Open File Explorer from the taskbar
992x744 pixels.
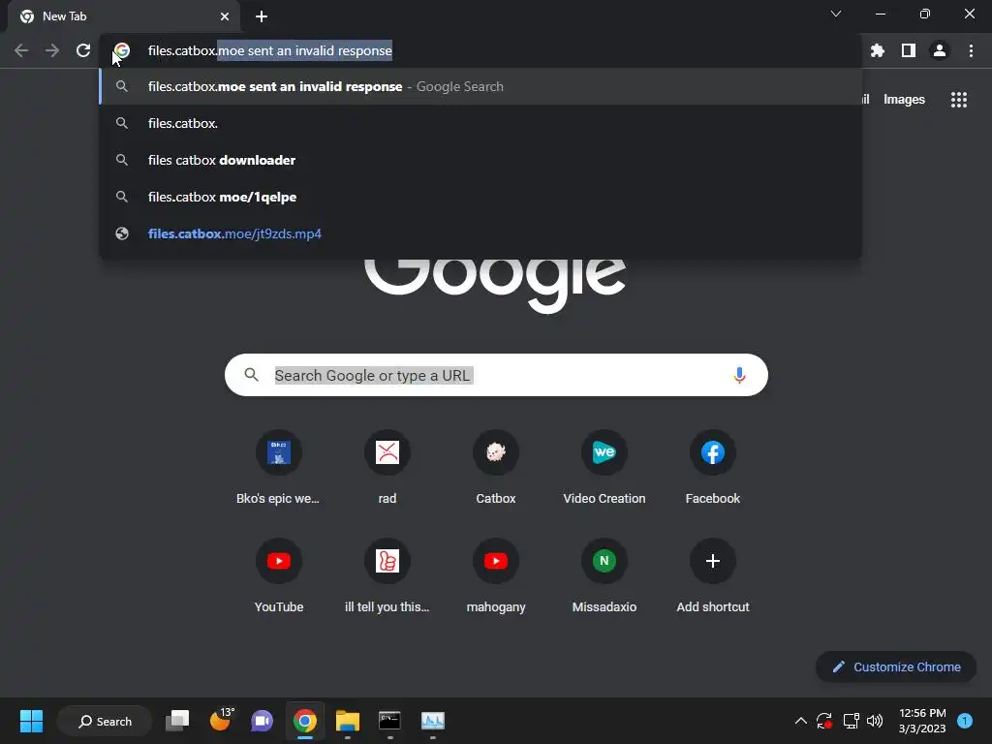point(348,721)
